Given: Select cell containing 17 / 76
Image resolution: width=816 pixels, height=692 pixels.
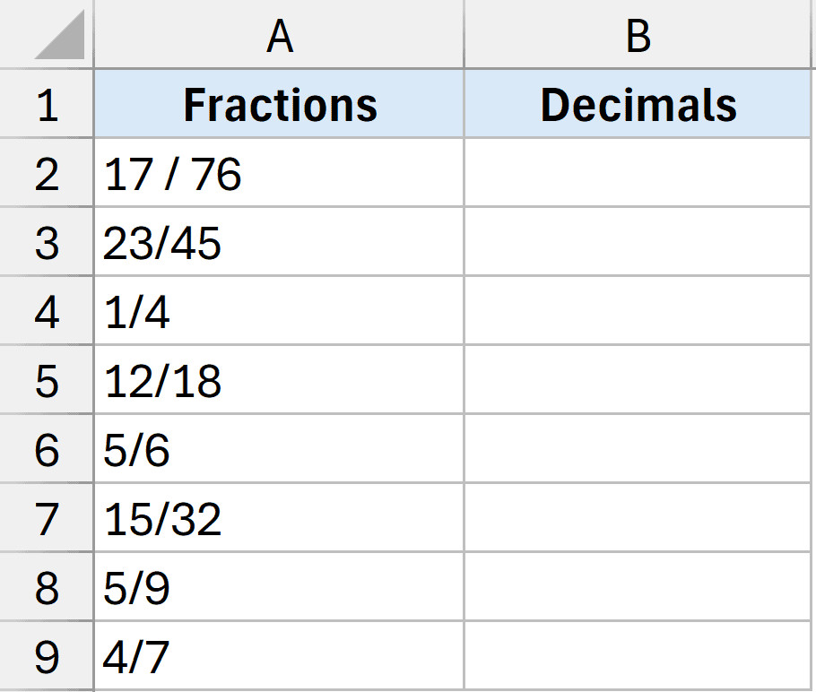Looking at the screenshot, I should click(279, 174).
